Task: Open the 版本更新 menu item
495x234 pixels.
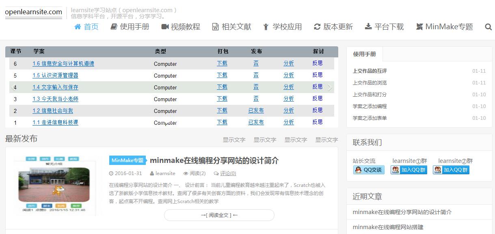Action: 333,27
